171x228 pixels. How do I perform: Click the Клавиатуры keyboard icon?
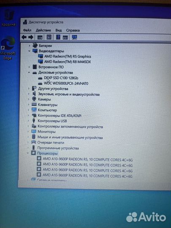click(x=34, y=104)
